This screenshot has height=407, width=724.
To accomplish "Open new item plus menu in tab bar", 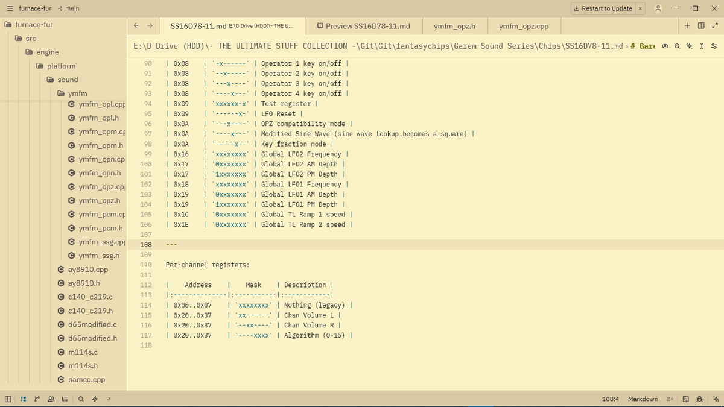I will click(x=687, y=25).
